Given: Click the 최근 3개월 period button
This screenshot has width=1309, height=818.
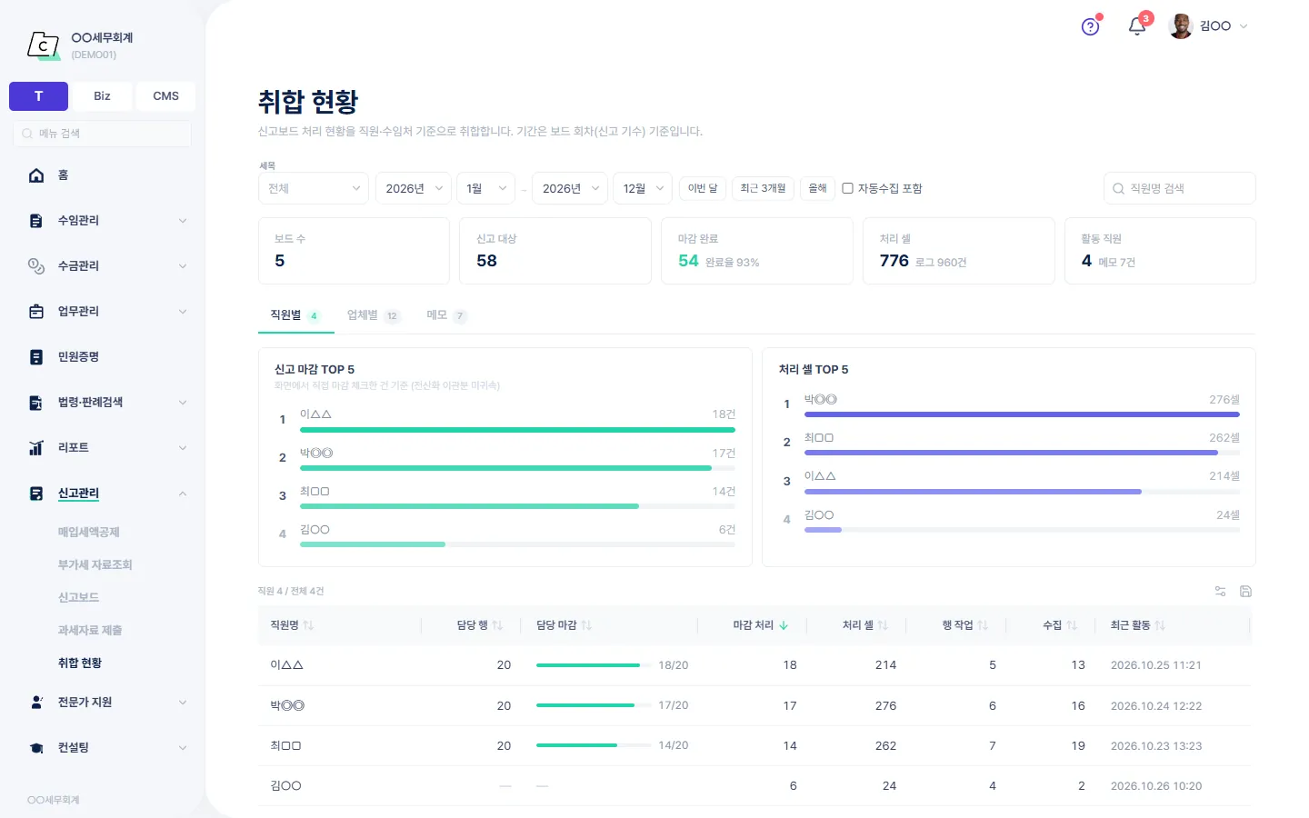Looking at the screenshot, I should coord(763,188).
